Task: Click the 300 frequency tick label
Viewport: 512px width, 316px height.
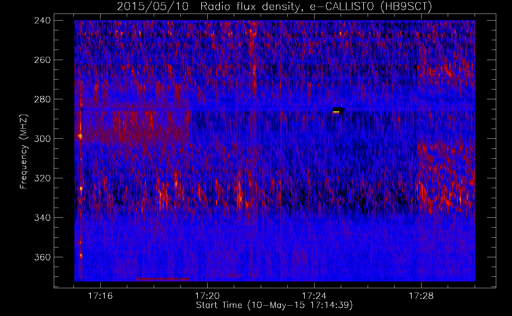Action: (x=42, y=139)
